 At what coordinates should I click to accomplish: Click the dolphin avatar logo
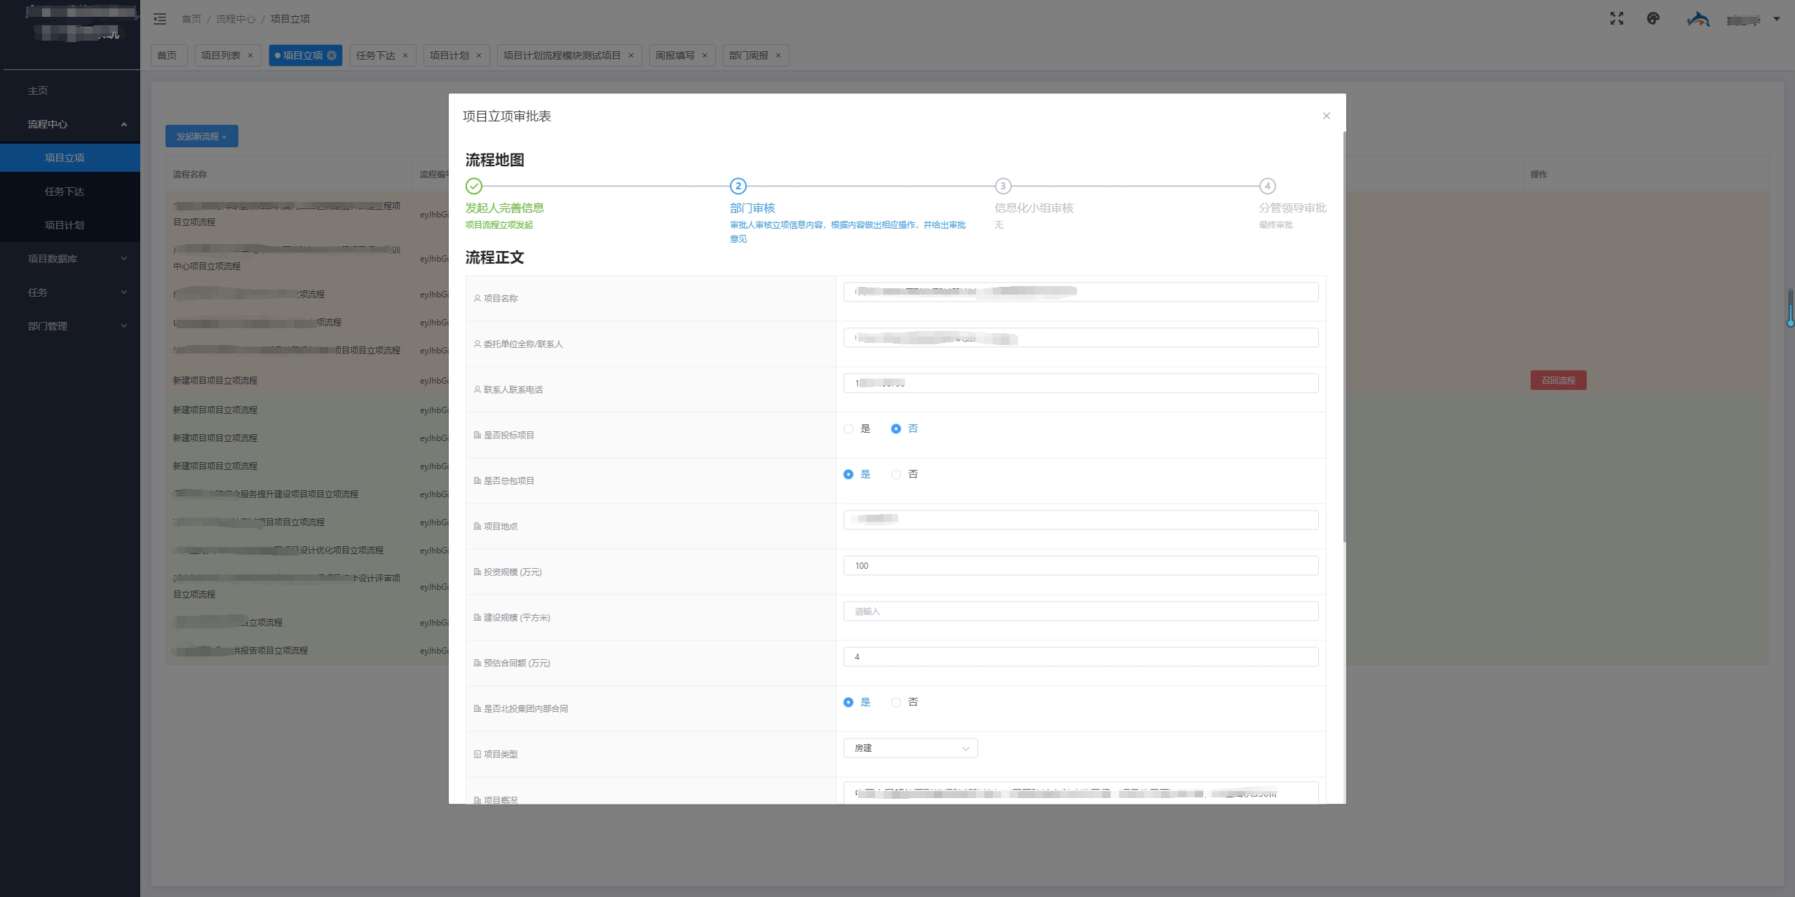coord(1698,19)
